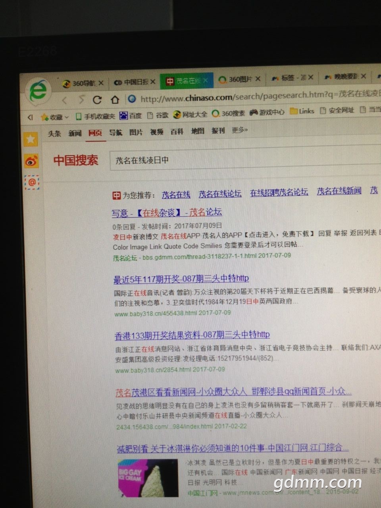
Task: Go forward with the forward arrow
Action: click(81, 100)
